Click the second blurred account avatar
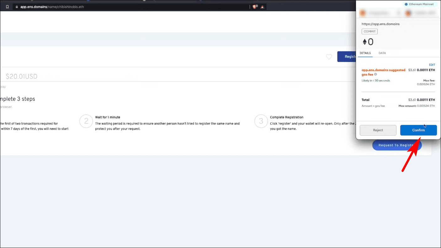The image size is (441, 248). click(x=408, y=13)
